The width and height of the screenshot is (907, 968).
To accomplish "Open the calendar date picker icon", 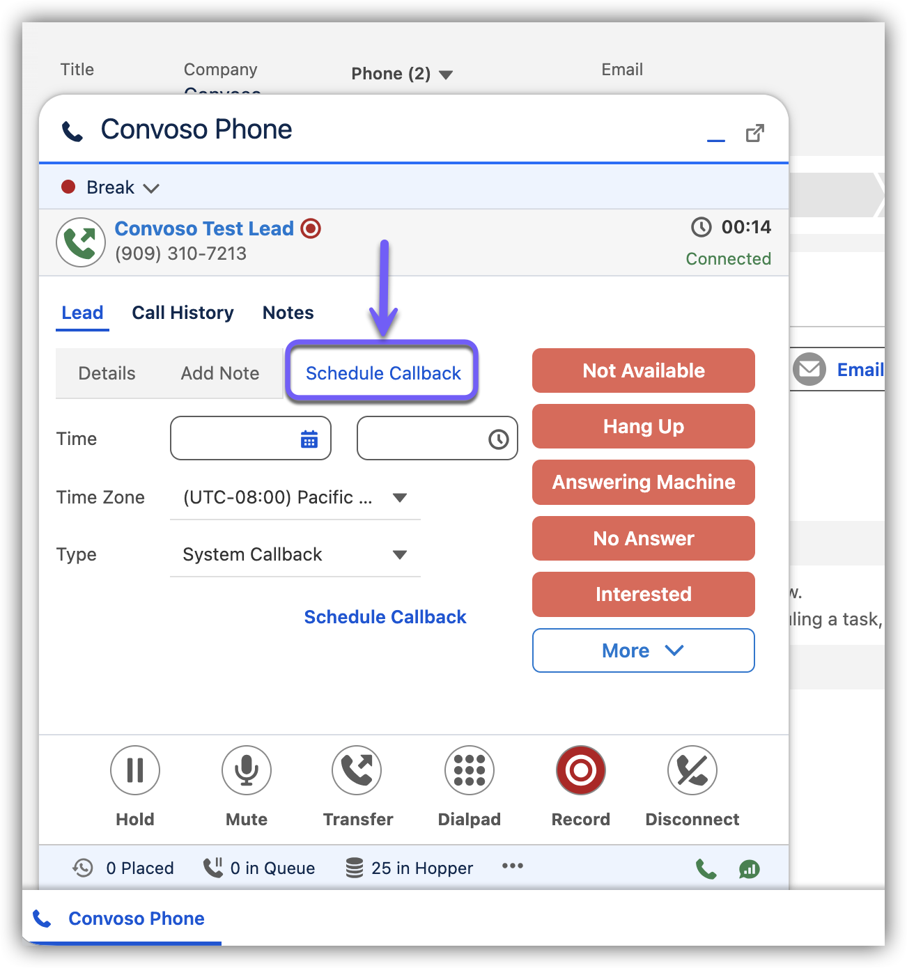I will (309, 439).
